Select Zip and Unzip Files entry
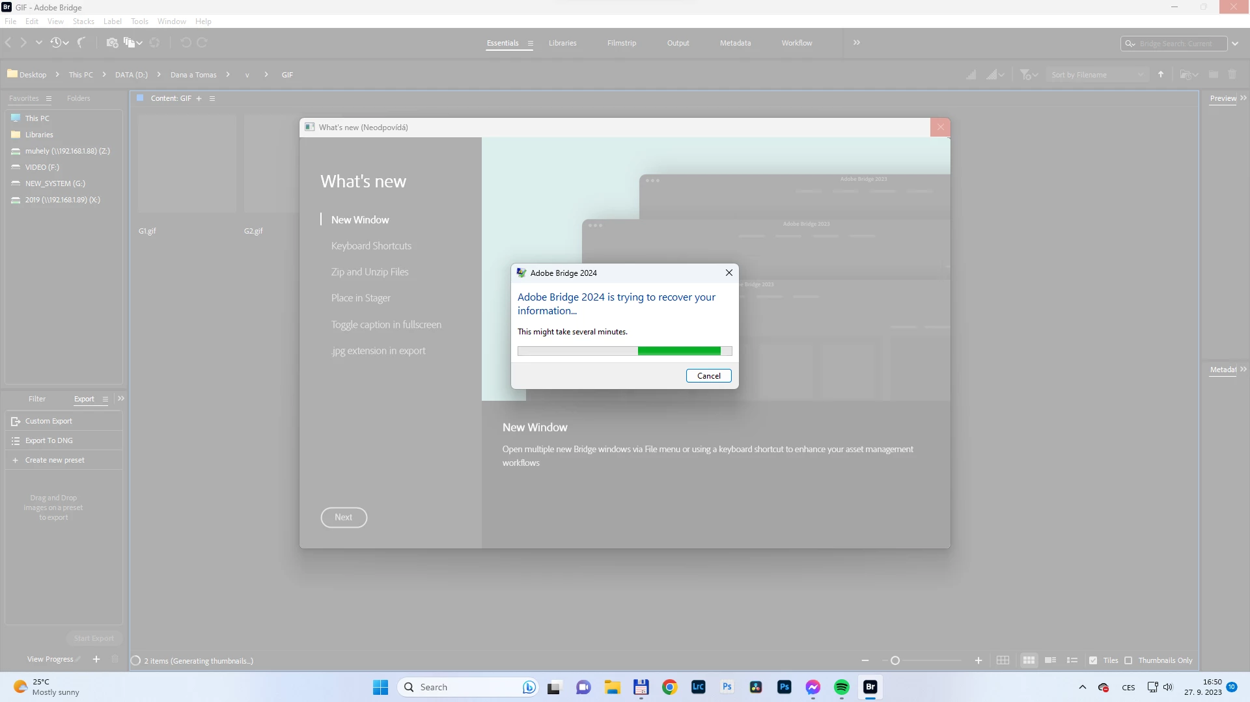The height and width of the screenshot is (702, 1250). click(x=370, y=272)
